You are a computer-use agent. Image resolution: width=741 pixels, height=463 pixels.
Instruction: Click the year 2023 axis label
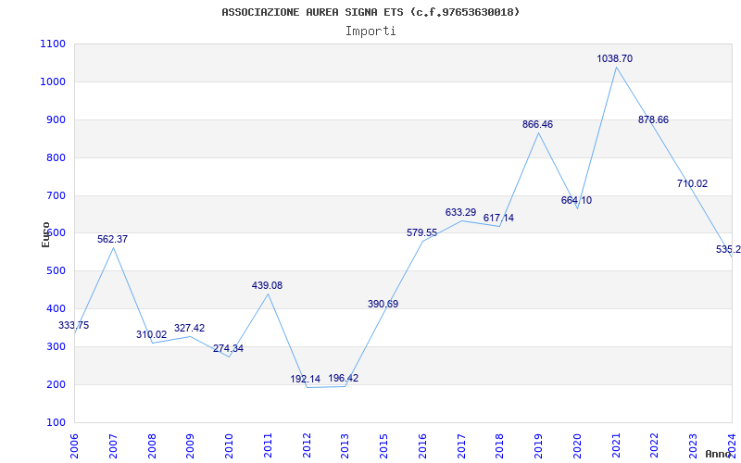[x=693, y=446]
